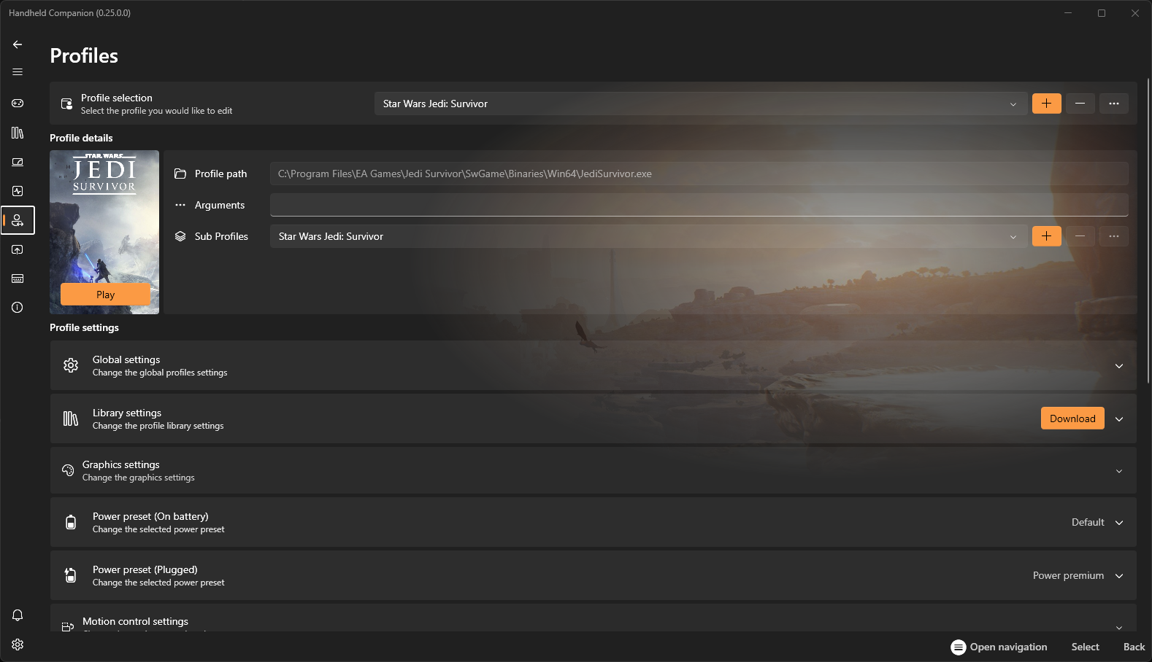Add a new sub profile
Viewport: 1152px width, 662px height.
(1046, 236)
